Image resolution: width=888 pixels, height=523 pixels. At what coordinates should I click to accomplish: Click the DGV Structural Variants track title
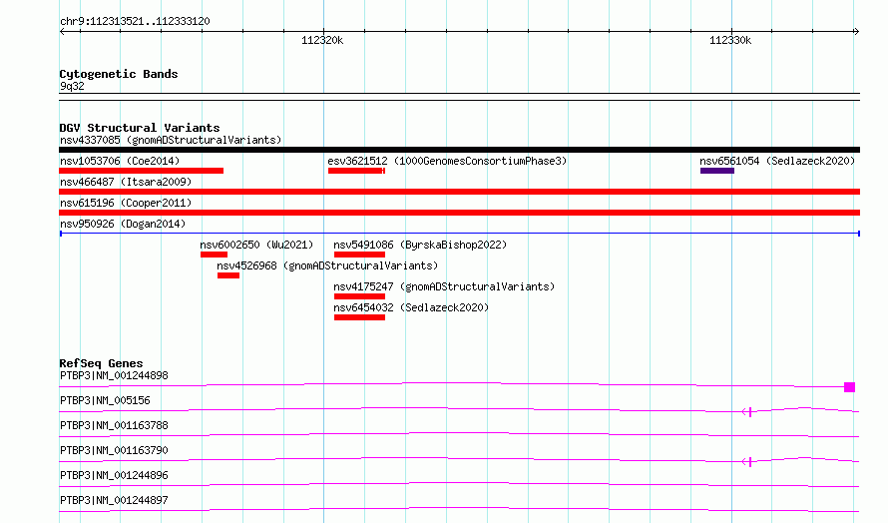[140, 128]
